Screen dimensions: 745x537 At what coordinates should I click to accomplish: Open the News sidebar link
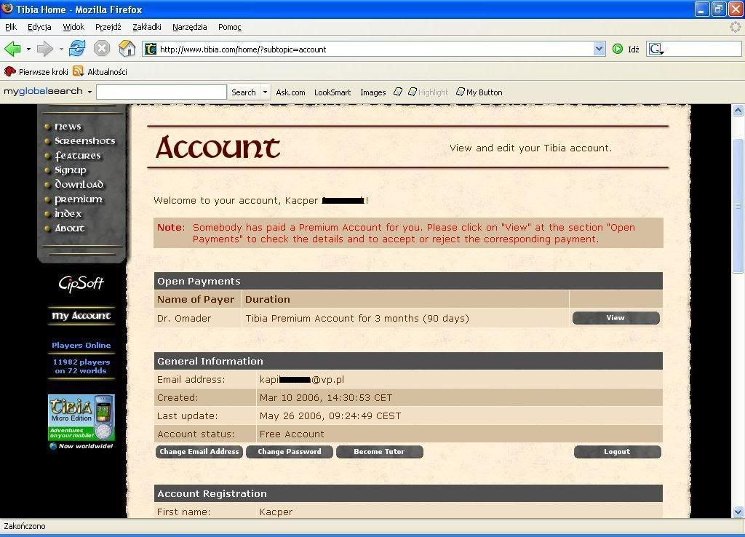68,127
